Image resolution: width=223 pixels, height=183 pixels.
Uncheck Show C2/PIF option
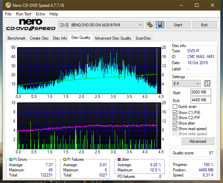pyautogui.click(x=175, y=118)
